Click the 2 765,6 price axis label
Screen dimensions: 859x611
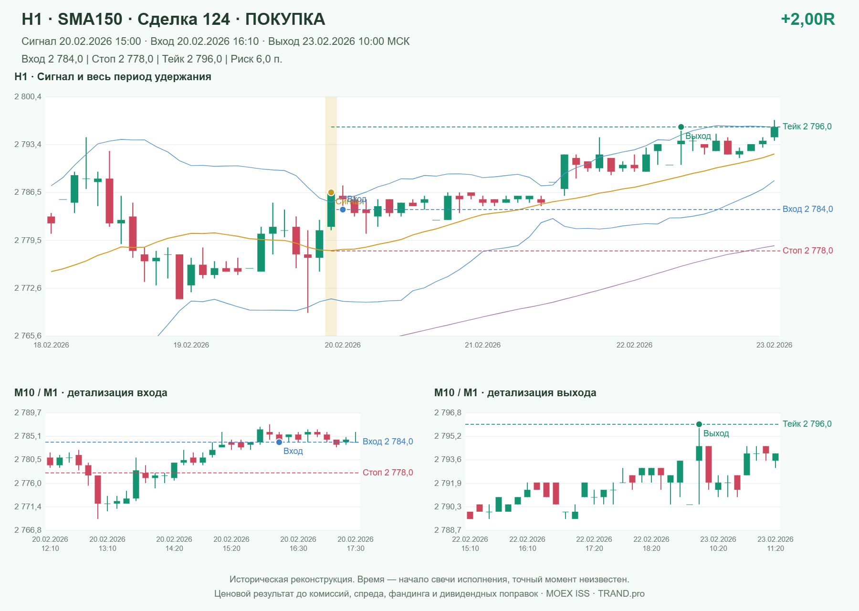click(x=28, y=336)
